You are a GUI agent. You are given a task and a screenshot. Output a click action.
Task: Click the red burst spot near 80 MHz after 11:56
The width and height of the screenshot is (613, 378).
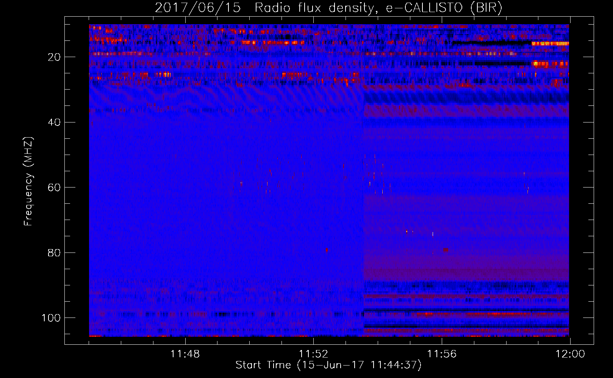point(446,250)
